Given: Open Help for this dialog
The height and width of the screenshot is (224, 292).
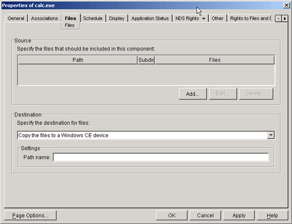Looking at the screenshot, I should coord(272,215).
